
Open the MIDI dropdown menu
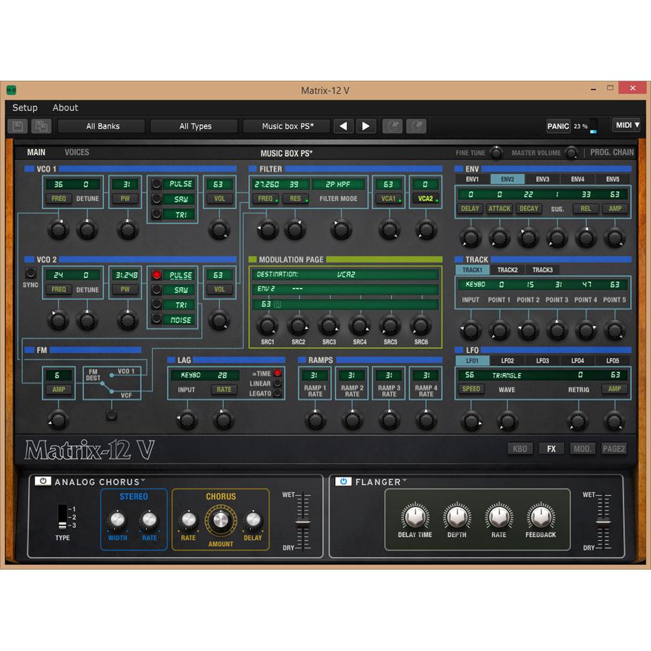(626, 125)
